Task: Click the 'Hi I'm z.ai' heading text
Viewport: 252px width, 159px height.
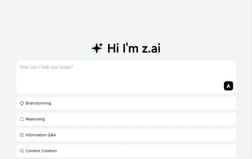Action: 134,48
